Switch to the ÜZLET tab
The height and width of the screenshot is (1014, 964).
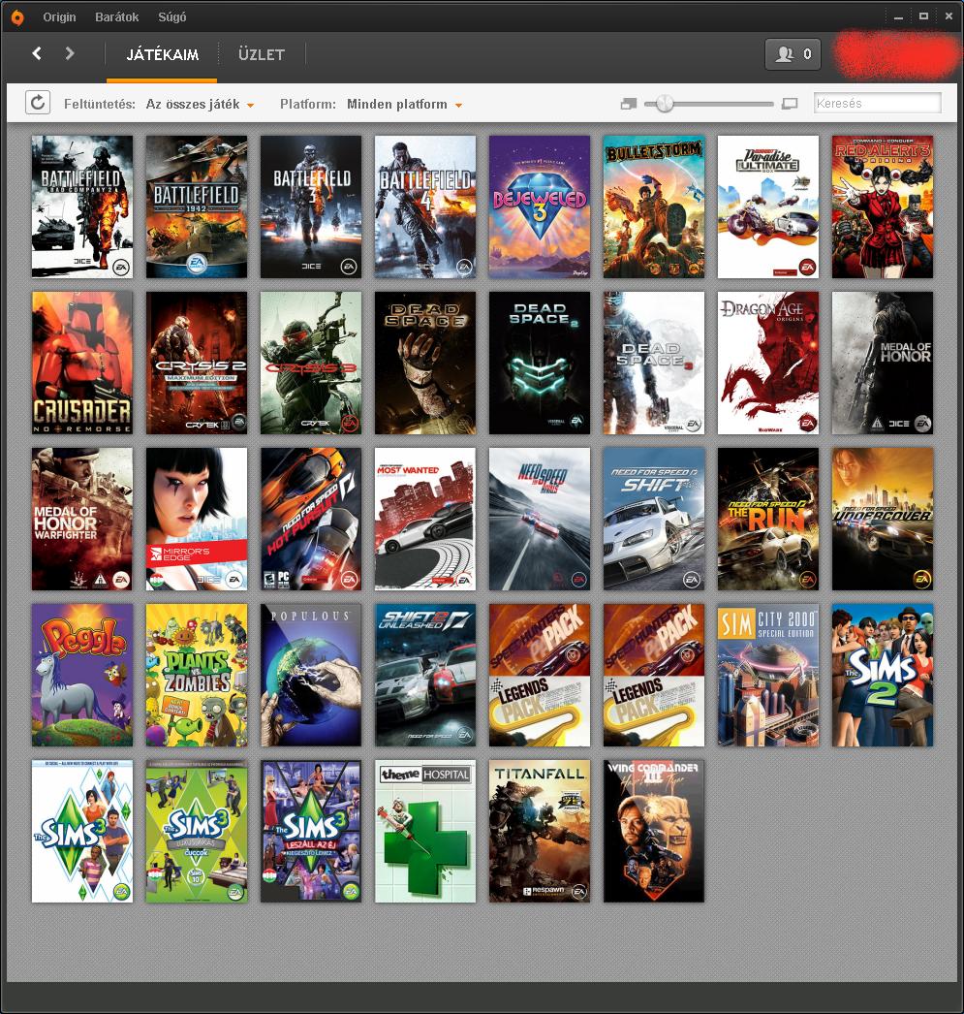pos(262,55)
